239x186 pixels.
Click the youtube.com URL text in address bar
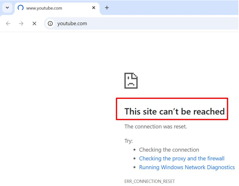tap(72, 24)
